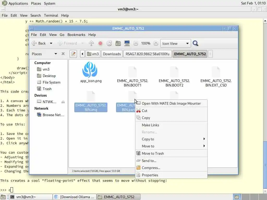267x200 pixels.
Task: Open the file manager Bookmarks menu
Action: click(76, 35)
